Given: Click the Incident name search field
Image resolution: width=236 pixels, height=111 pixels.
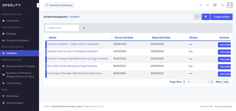Looking at the screenshot, I should [62, 28].
